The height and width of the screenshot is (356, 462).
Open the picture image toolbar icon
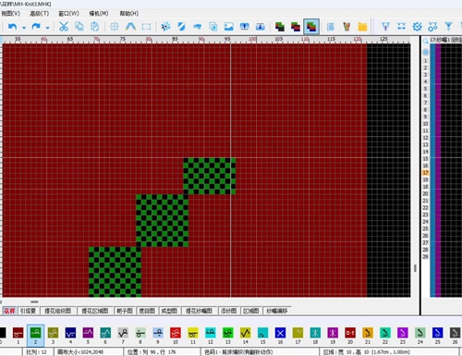[x=228, y=27]
